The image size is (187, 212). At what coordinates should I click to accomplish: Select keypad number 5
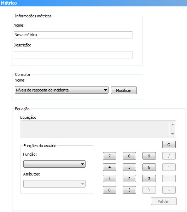[129, 167]
